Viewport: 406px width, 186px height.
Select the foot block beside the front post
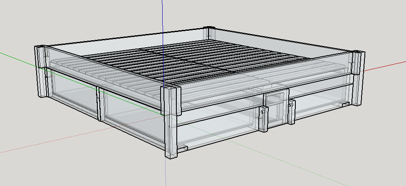pos(183,148)
